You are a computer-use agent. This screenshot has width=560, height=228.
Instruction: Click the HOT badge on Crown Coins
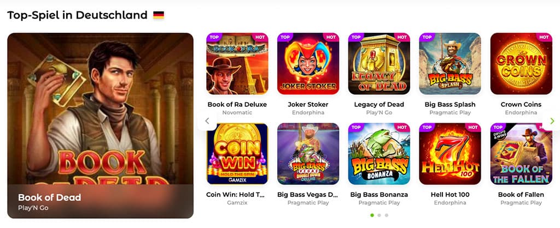tap(544, 37)
